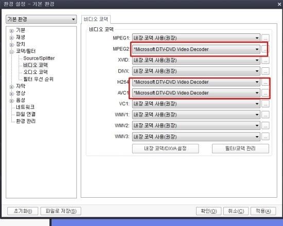The width and height of the screenshot is (283, 226).
Task: Click the ... button beside WMV2
Action: pyautogui.click(x=266, y=126)
